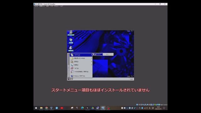Launch Chrome from the host taskbar

46,108
